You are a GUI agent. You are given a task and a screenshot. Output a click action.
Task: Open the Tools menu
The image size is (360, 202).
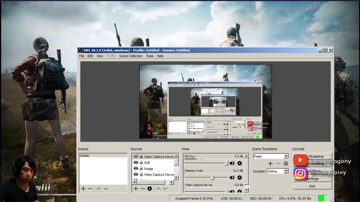pos(150,56)
